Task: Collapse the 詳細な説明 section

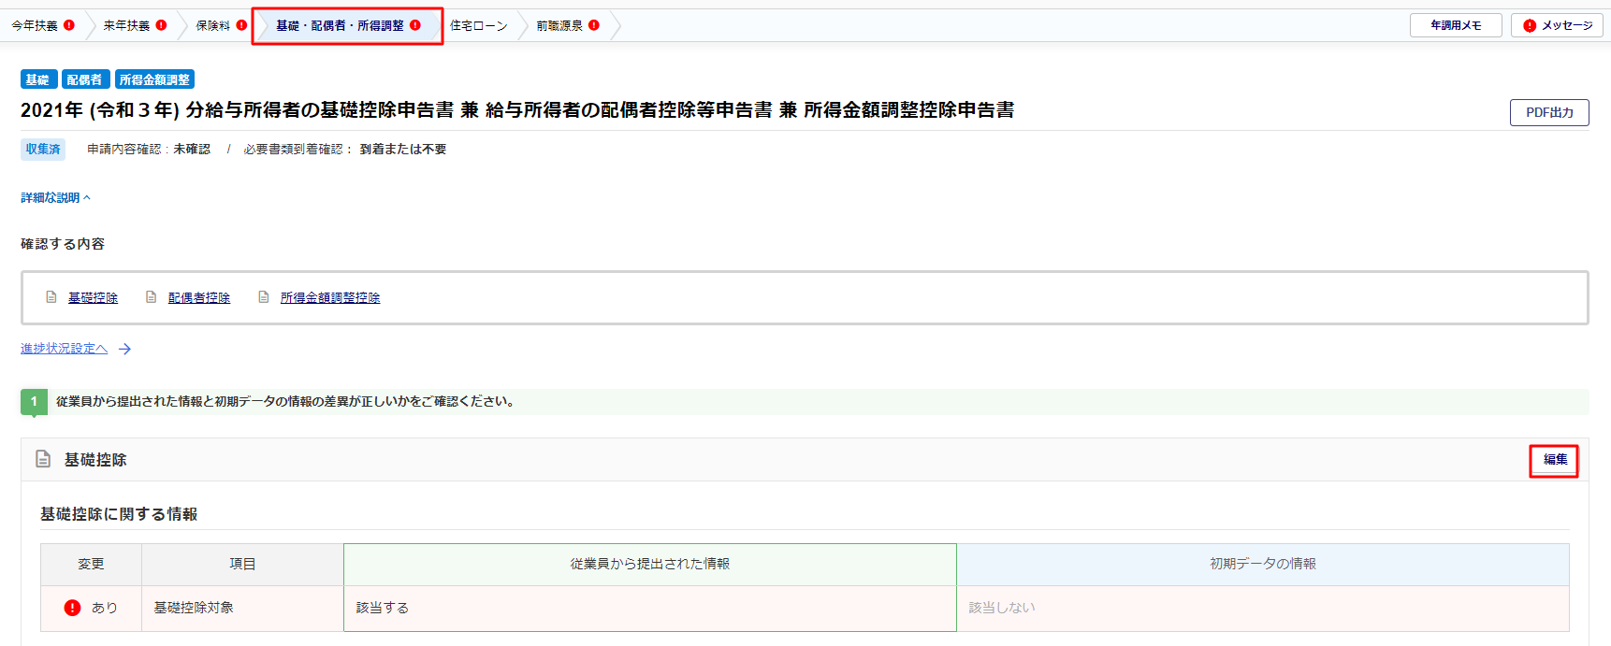Action: pyautogui.click(x=56, y=198)
